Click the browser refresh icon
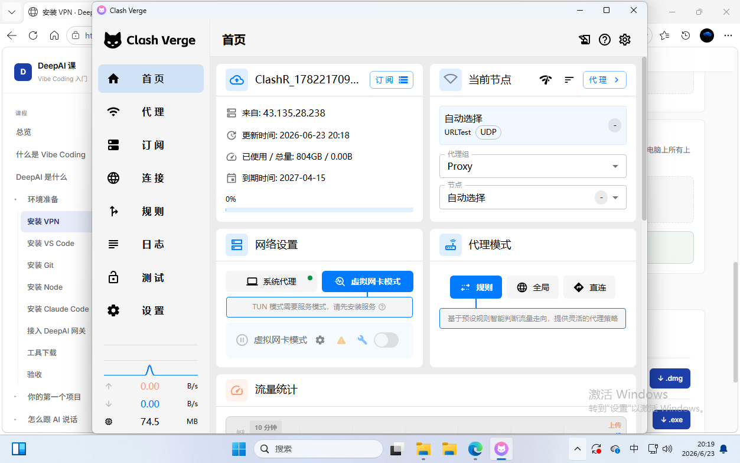Screen dimensions: 740x463 pos(33,35)
